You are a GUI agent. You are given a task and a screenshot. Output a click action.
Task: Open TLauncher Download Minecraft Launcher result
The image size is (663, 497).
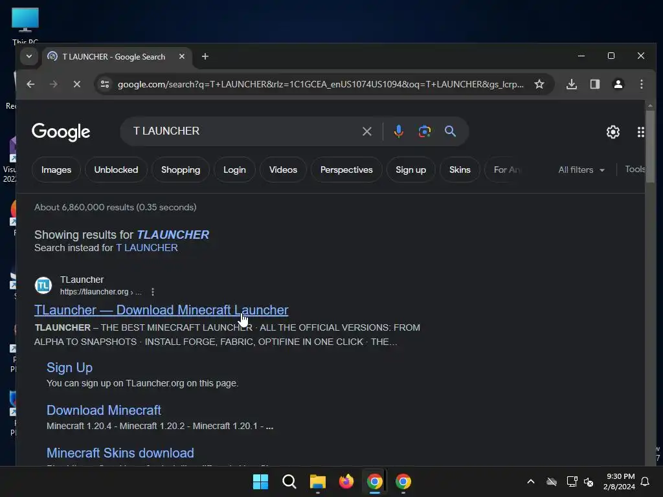[161, 310]
